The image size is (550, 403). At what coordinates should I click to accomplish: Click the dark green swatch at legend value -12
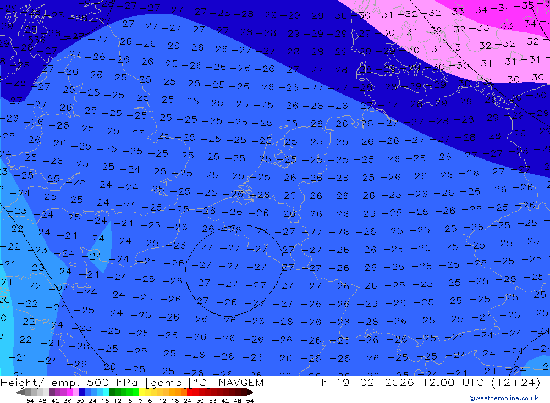tap(112, 392)
